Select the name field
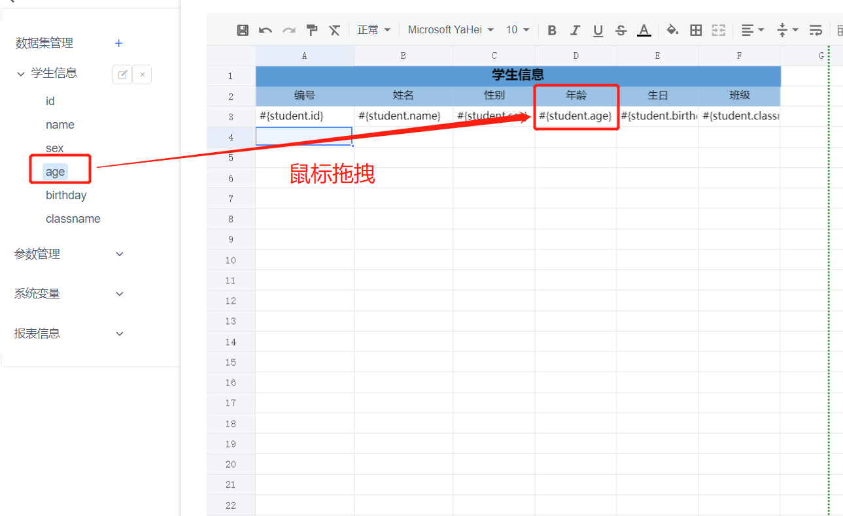 coord(60,125)
